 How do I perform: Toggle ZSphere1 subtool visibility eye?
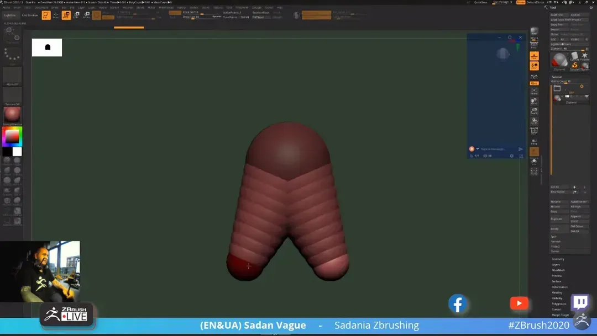586,97
